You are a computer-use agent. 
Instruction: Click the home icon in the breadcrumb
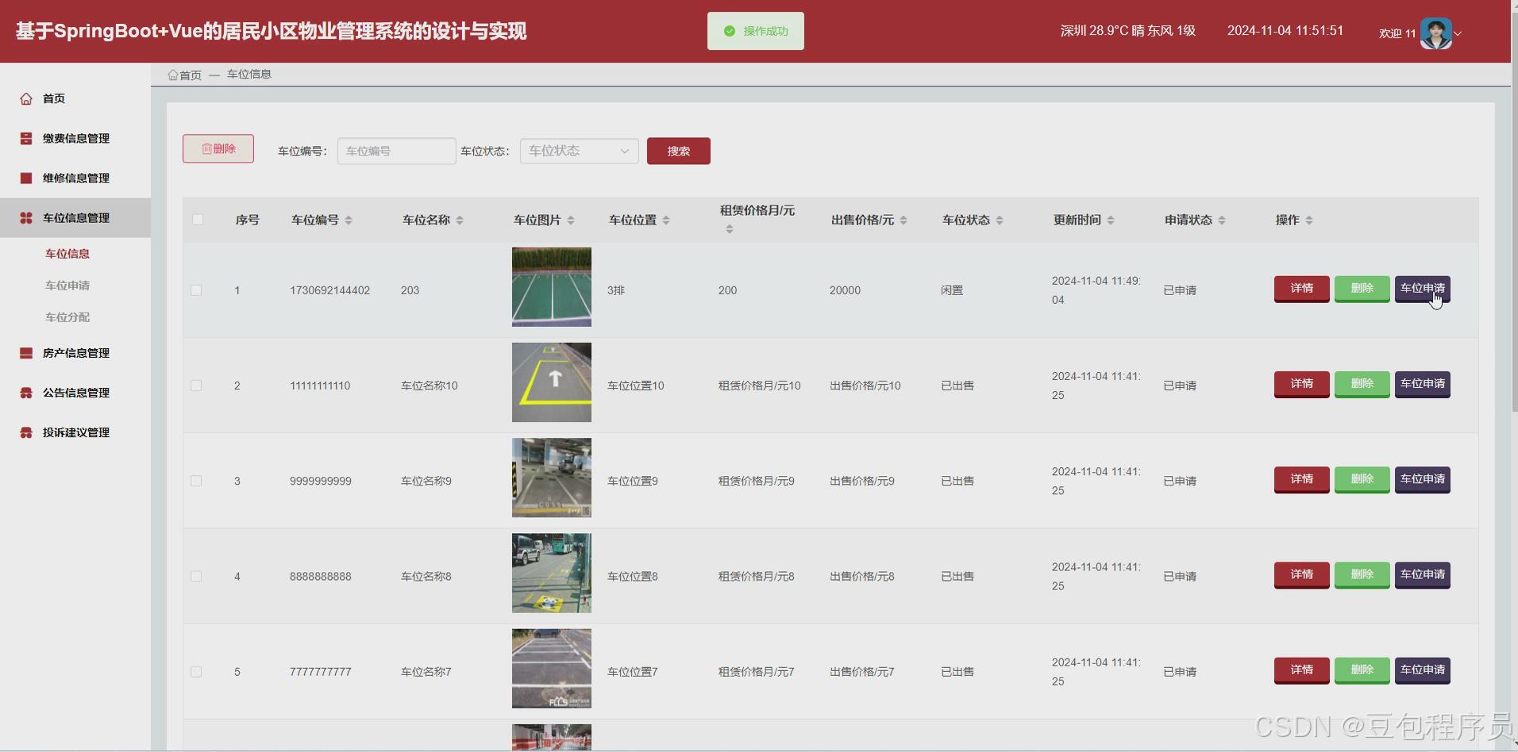(x=173, y=74)
